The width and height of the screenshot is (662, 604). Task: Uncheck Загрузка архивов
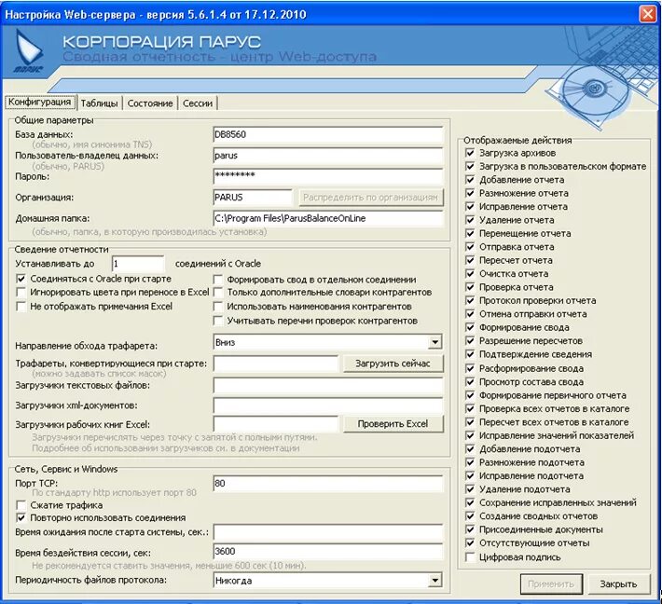pyautogui.click(x=470, y=153)
